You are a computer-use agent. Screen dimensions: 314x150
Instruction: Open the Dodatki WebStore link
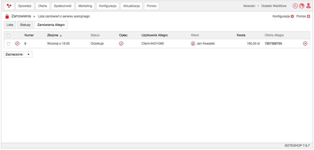274,6
